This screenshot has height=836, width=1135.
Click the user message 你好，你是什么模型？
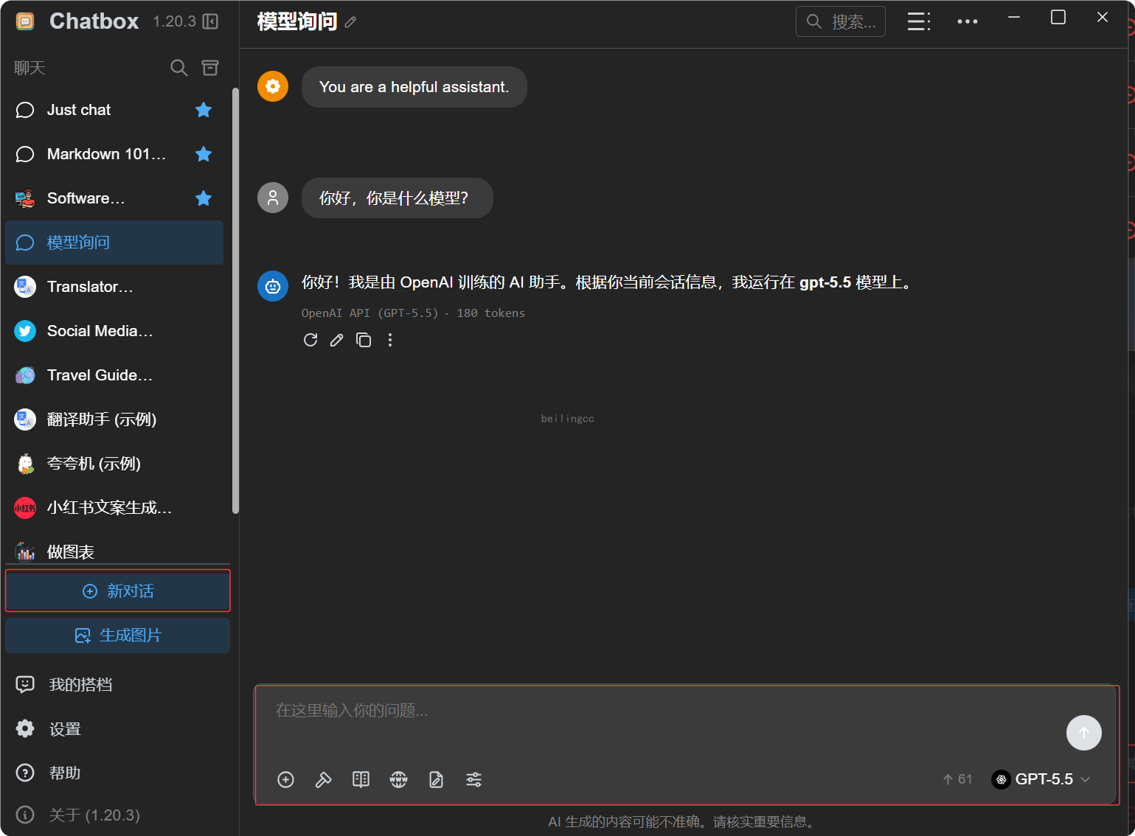coord(397,198)
